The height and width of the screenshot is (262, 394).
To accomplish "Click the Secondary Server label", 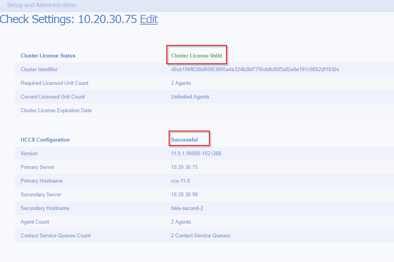I will pos(41,195).
